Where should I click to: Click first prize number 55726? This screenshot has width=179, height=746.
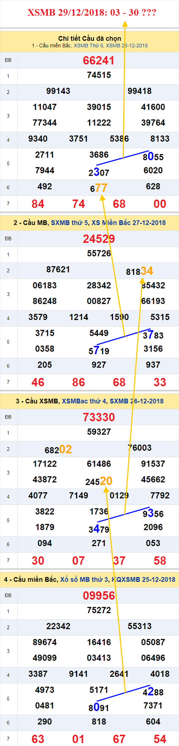coord(99,253)
